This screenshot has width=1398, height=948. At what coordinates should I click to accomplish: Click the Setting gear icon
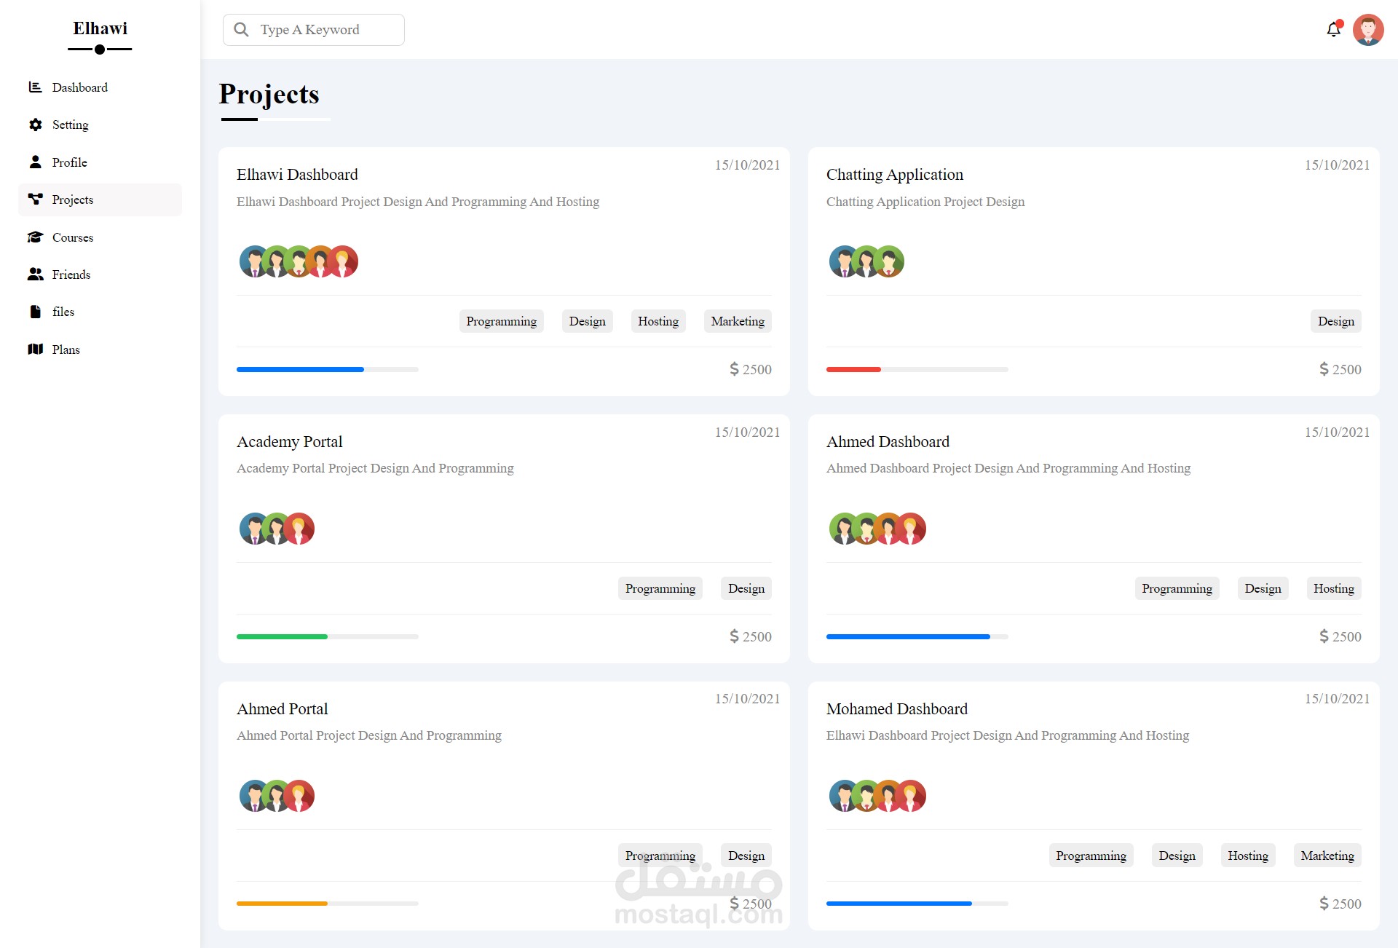(x=35, y=125)
